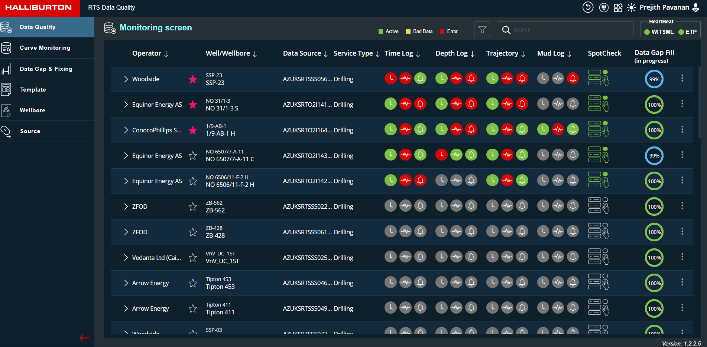
Task: Sort the Well/Wellbore column
Action: click(255, 54)
